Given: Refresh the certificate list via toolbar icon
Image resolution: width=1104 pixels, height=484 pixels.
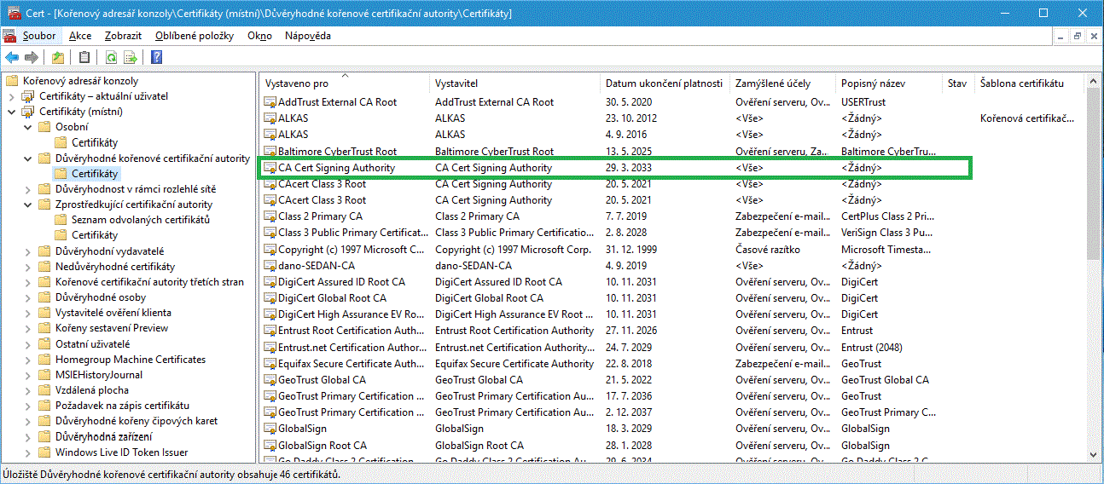Looking at the screenshot, I should coord(111,57).
